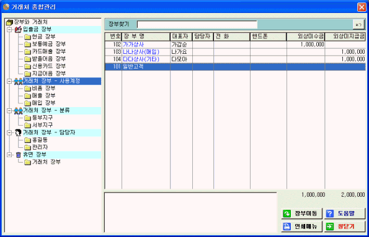Collapse the 휴면 장부 tree node
Image resolution: width=369 pixels, height=237 pixels.
pos(9,155)
